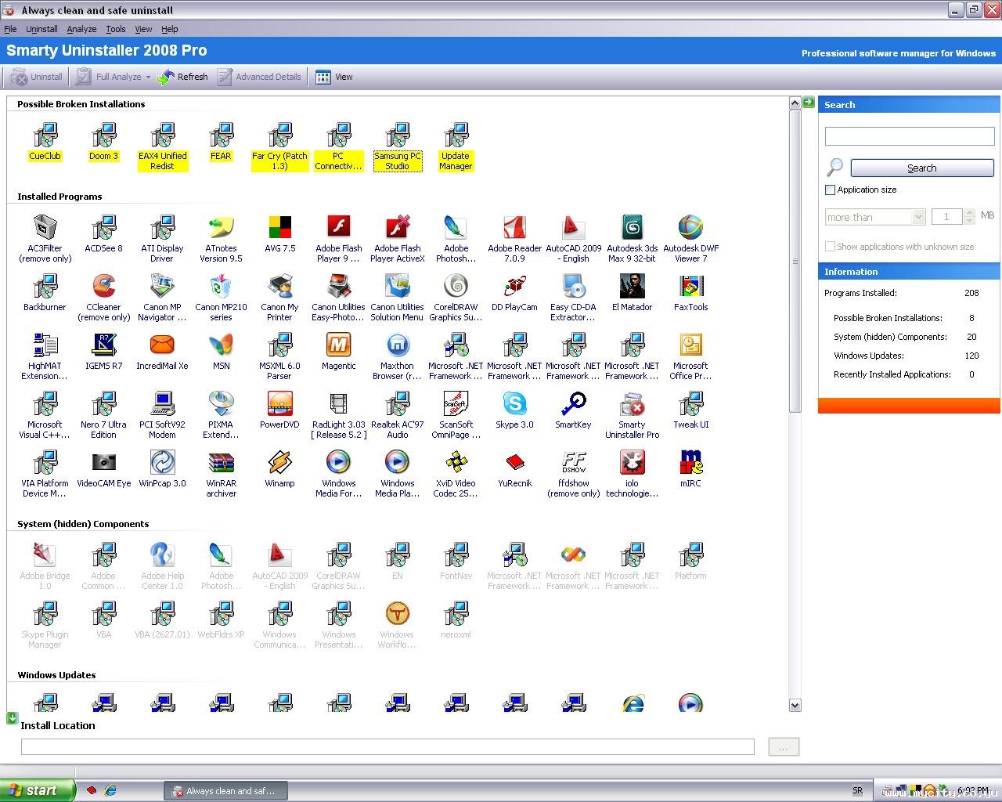Open the File menu
Viewport: 1002px width, 802px height.
10,29
